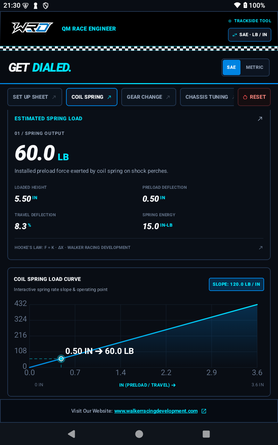
Task: Open the Chassis Tuning arrow
Action: click(233, 97)
